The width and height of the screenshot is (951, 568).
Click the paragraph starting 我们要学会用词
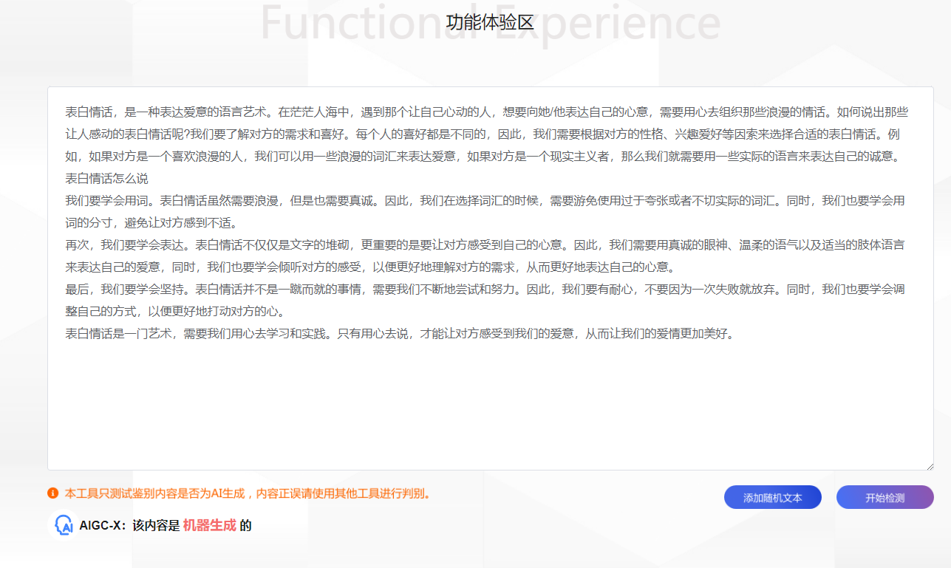click(x=485, y=211)
